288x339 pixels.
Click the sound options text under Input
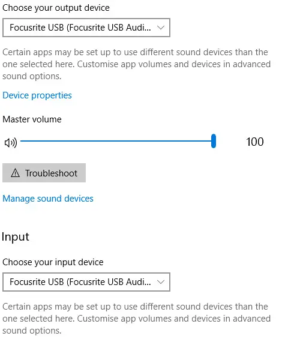pos(32,331)
